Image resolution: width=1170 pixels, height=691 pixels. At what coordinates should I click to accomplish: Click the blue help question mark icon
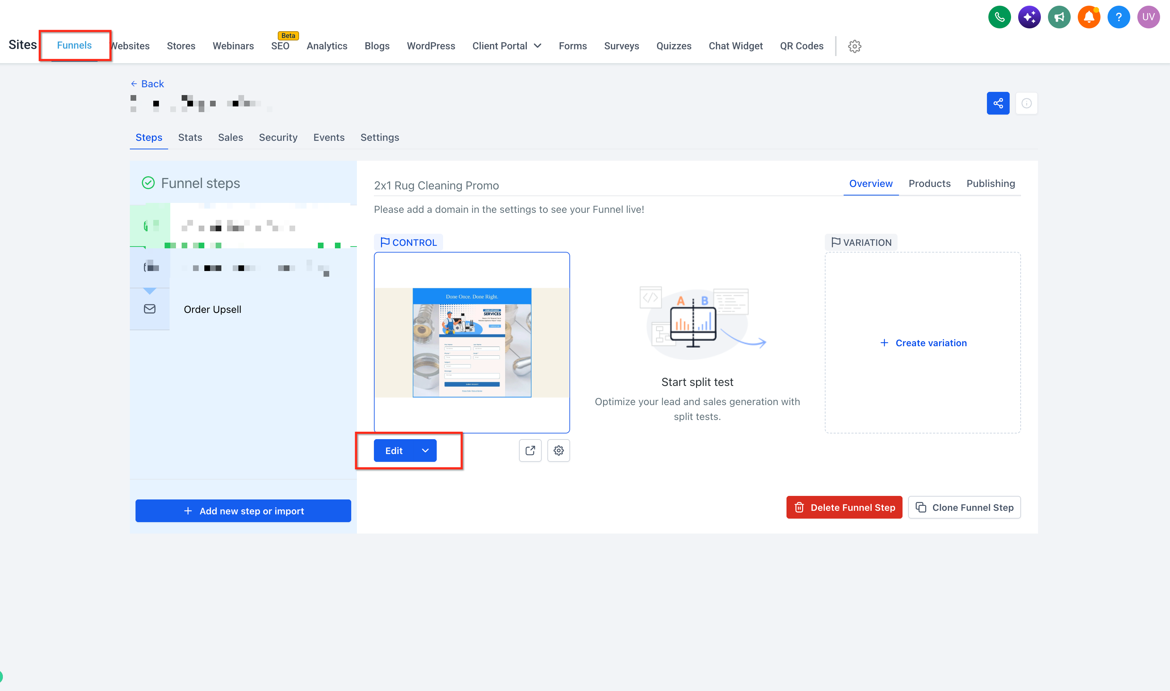[1118, 17]
